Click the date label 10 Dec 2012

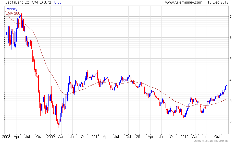point(218,2)
